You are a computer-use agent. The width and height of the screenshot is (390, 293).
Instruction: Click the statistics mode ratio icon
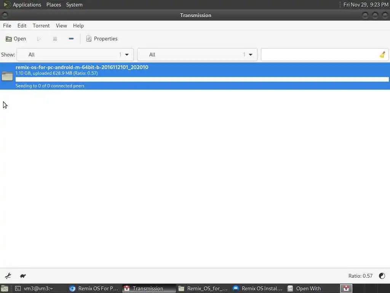(382, 276)
